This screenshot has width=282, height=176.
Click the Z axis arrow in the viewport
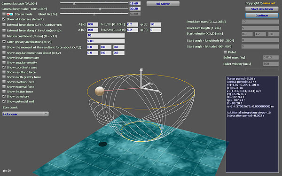[x=141, y=77]
